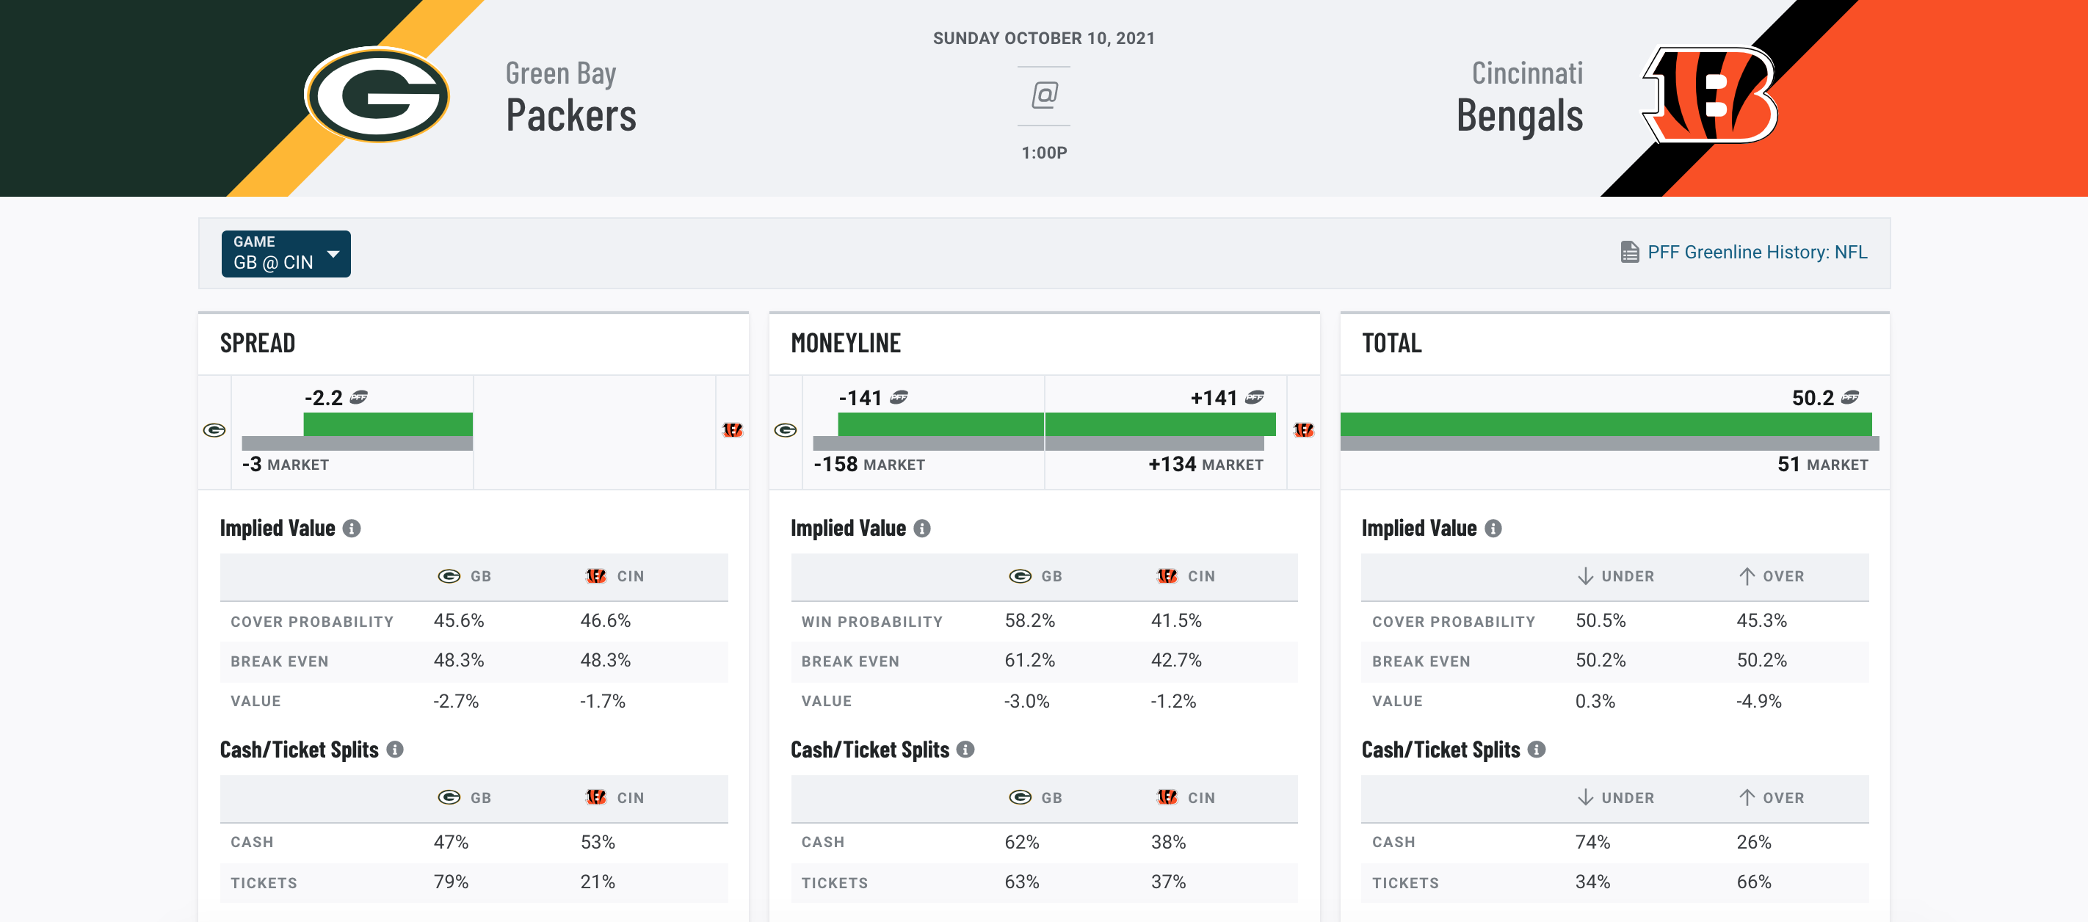
Task: Click Moneyline Implied Value info icon
Action: click(922, 529)
